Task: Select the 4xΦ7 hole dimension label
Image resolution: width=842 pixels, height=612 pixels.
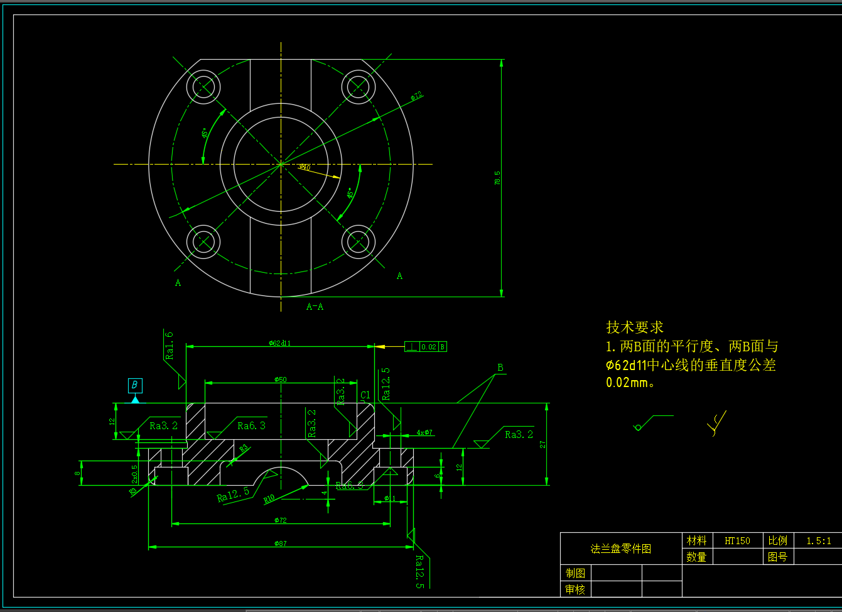Action: pyautogui.click(x=424, y=432)
